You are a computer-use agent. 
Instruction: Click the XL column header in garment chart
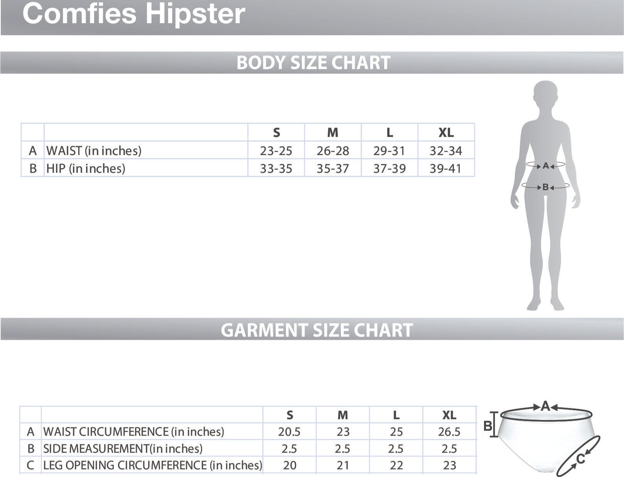click(x=449, y=415)
